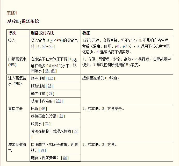
Task: Follow reference 58 in the hydrogen-rich water row
Action: [47, 71]
